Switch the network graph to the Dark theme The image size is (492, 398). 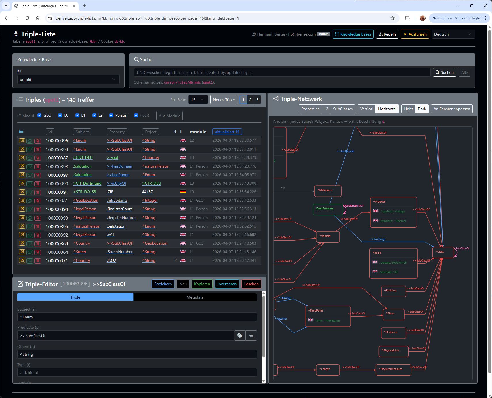point(422,109)
